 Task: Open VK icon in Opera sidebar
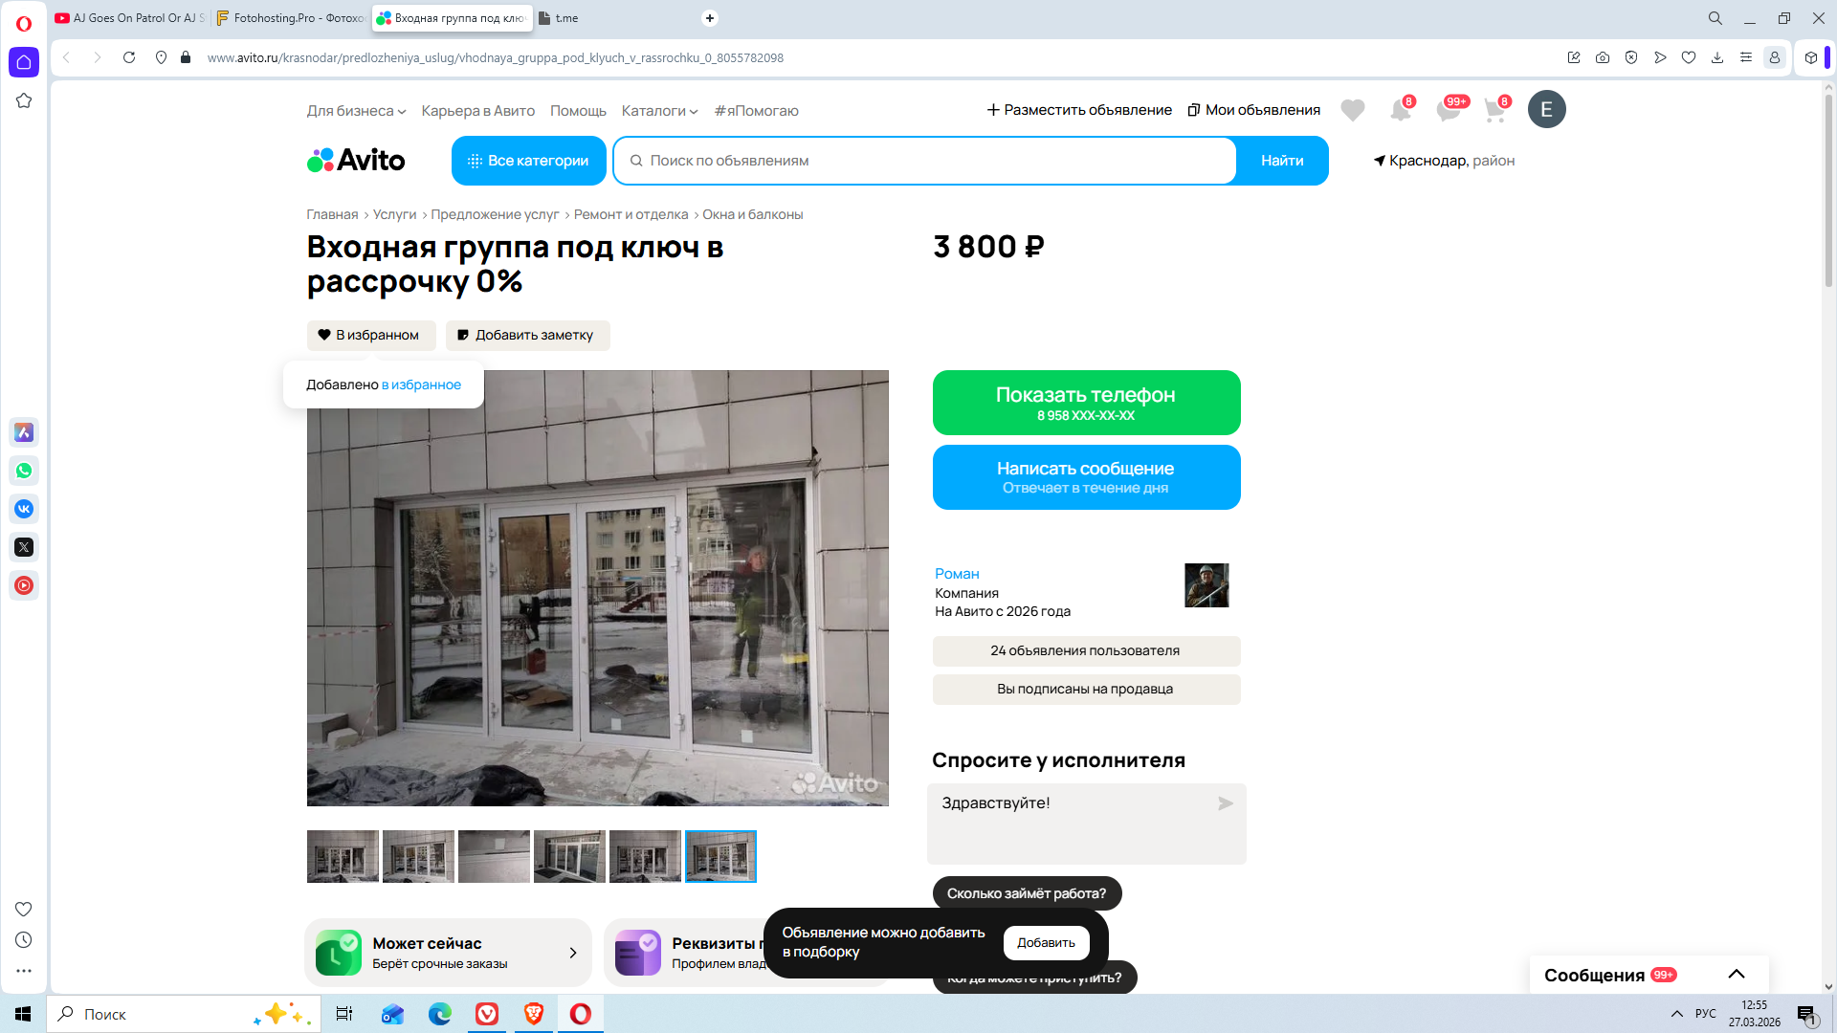tap(24, 509)
